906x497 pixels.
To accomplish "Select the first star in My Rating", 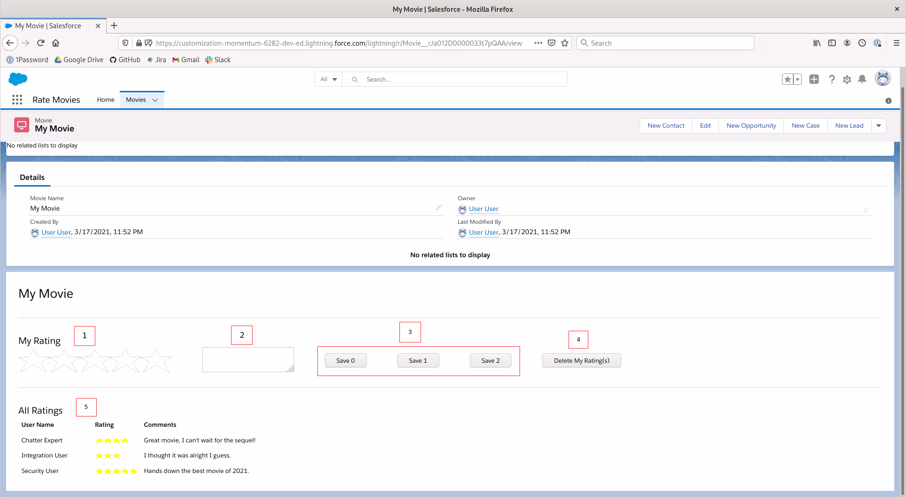I will (x=33, y=361).
